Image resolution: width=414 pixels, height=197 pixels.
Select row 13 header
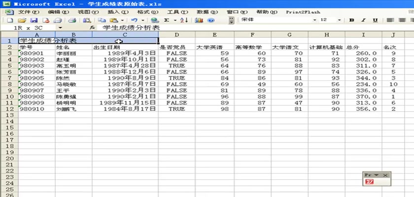tap(9, 115)
